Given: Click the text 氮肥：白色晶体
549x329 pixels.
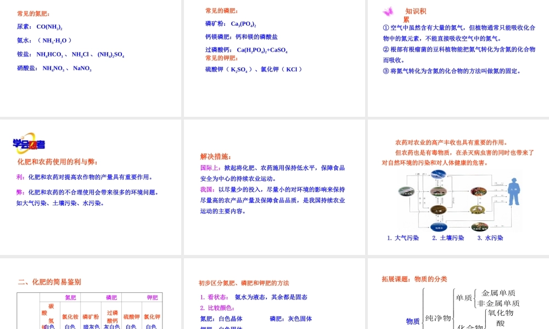Looking at the screenshot, I should point(221,319).
